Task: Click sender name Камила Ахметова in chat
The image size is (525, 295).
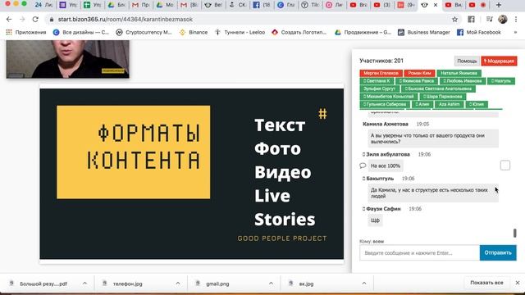Action: click(x=386, y=124)
